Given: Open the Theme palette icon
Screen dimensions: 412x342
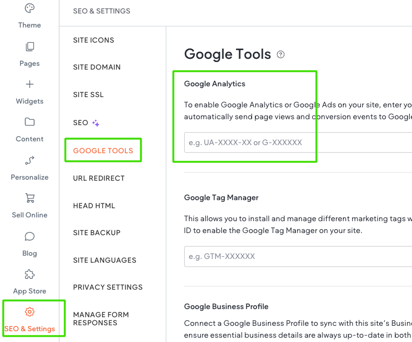Looking at the screenshot, I should pyautogui.click(x=29, y=8).
